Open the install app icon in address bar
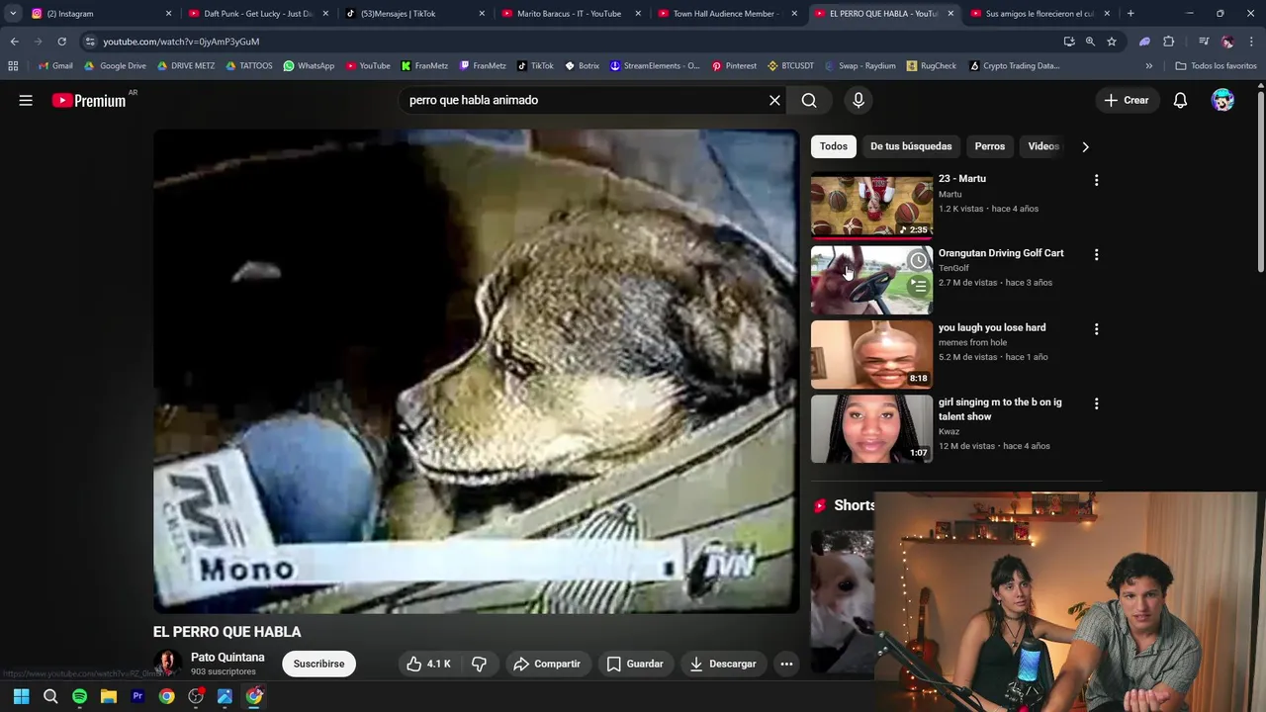The height and width of the screenshot is (712, 1266). 1069,42
